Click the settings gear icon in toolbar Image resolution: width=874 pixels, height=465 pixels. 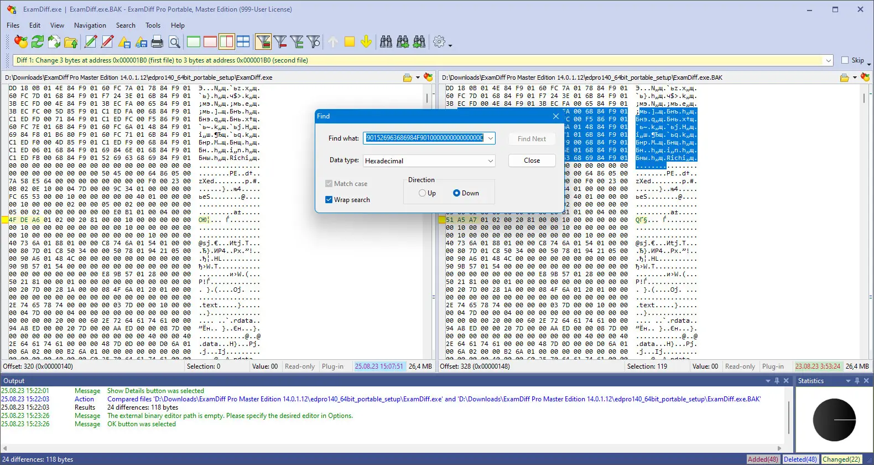pyautogui.click(x=439, y=42)
